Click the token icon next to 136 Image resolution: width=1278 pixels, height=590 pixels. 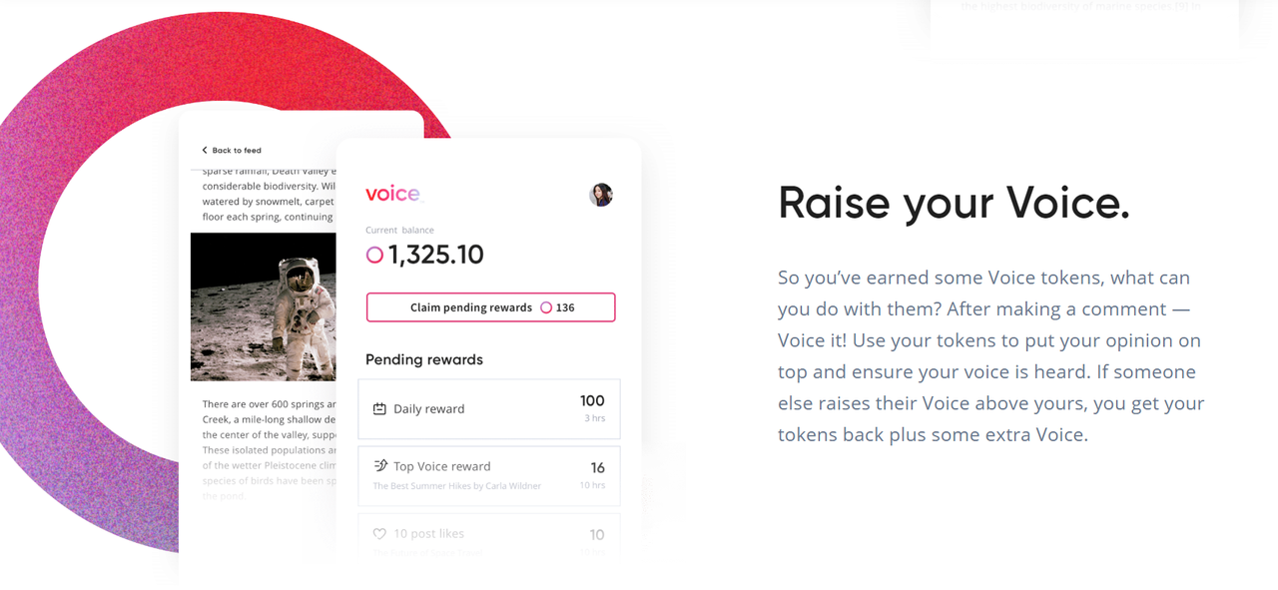[x=546, y=307]
